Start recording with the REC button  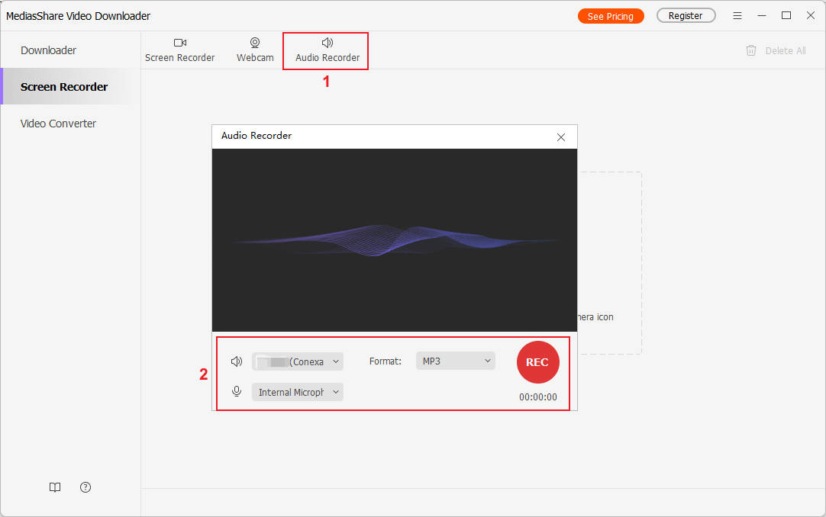click(537, 362)
